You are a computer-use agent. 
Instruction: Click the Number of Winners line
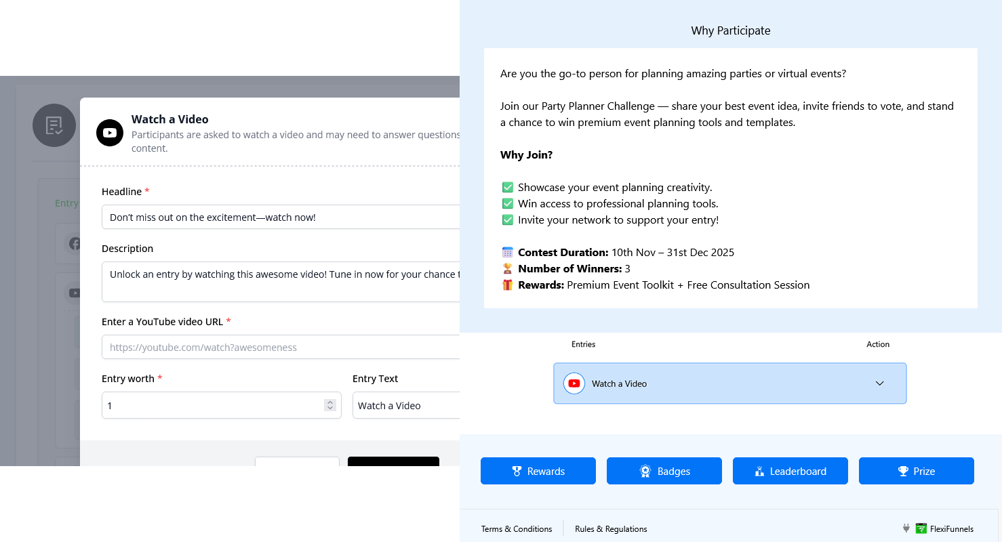point(566,268)
